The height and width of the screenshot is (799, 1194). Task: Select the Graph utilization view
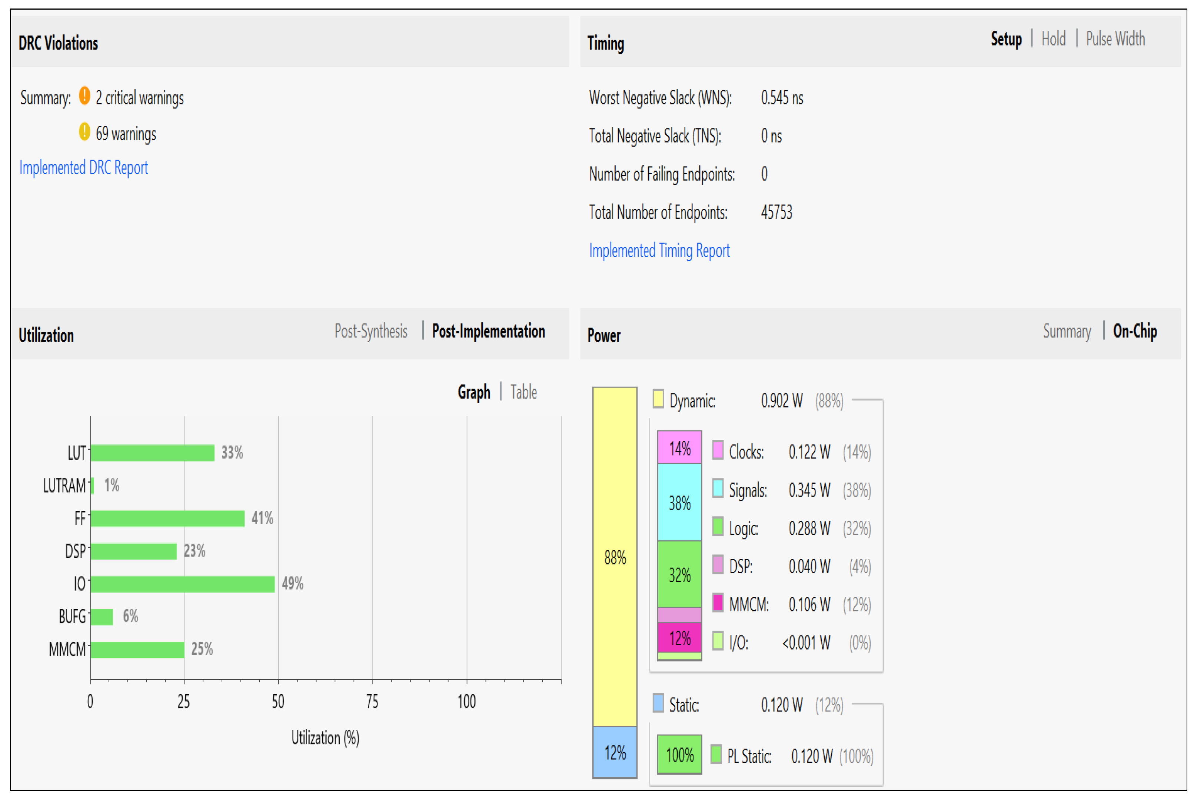pos(473,392)
